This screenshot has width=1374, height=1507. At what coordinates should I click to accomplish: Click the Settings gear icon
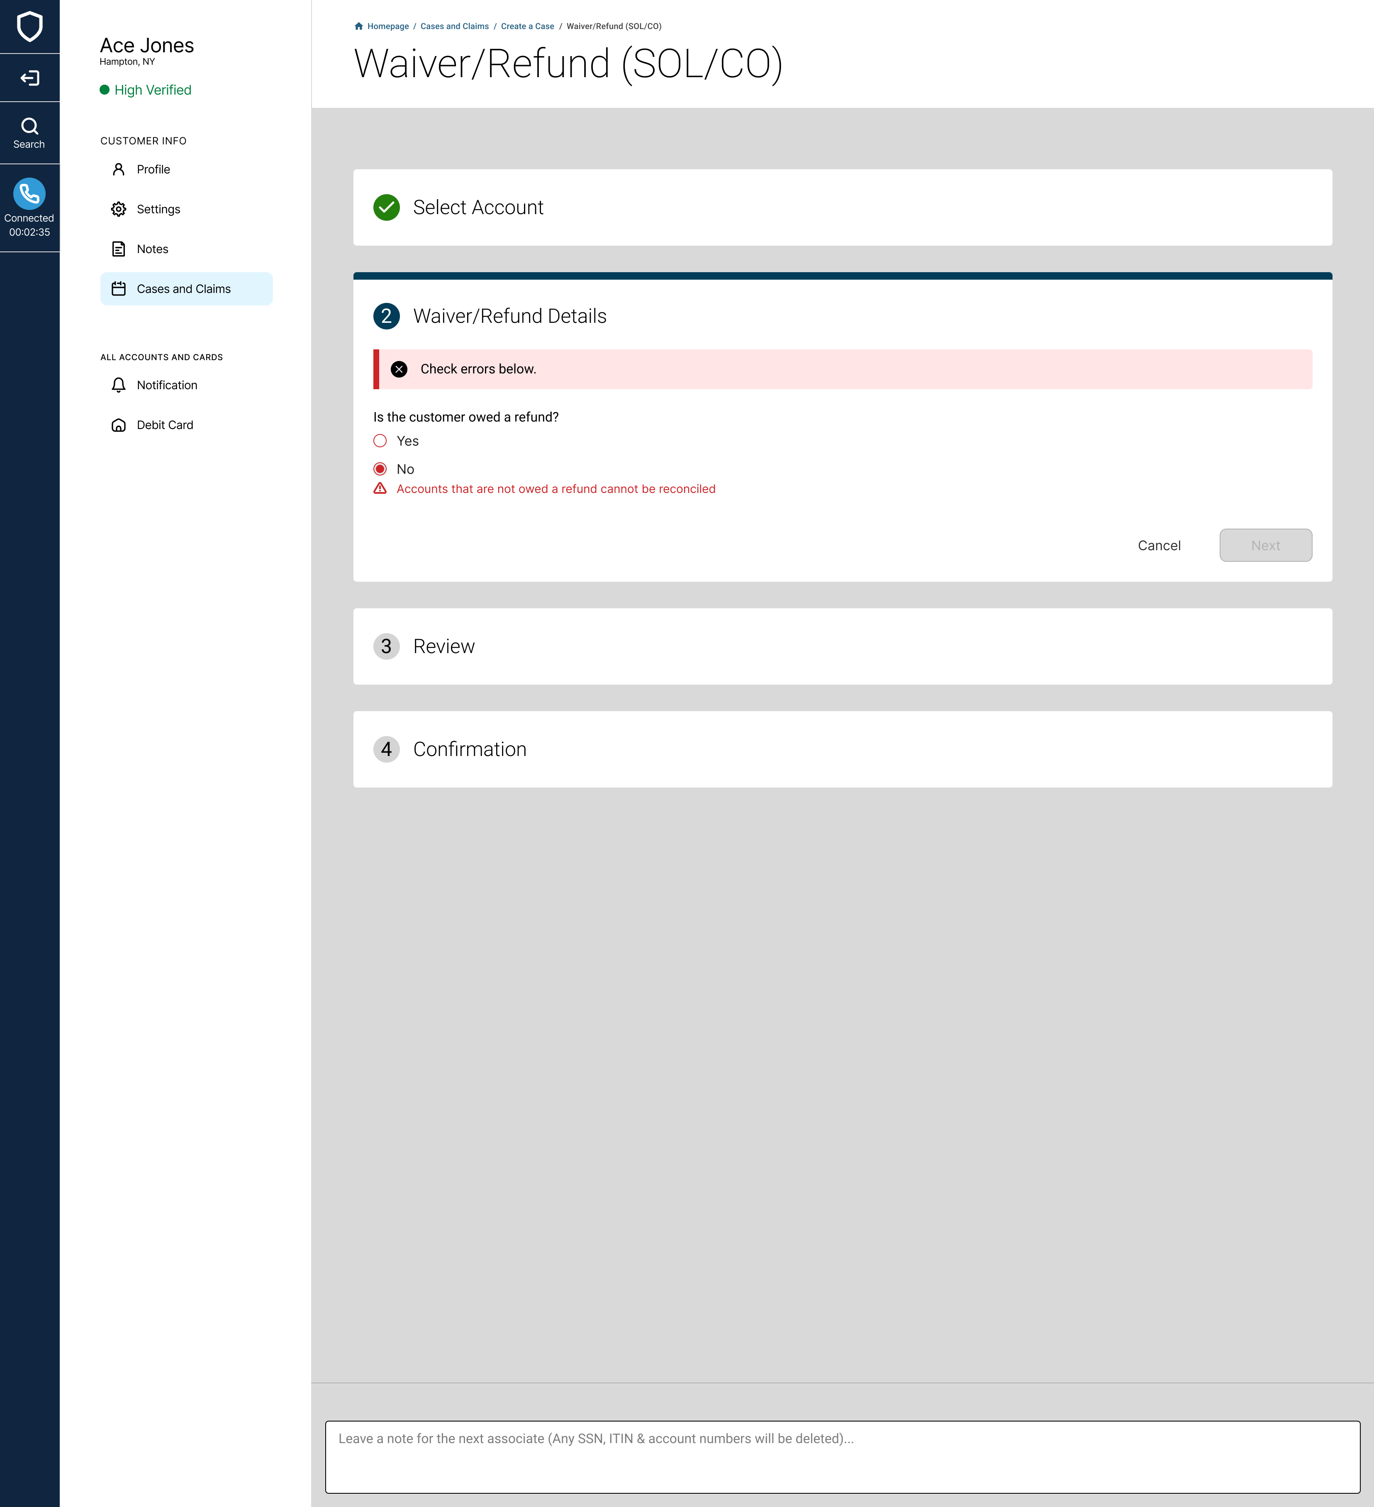118,209
